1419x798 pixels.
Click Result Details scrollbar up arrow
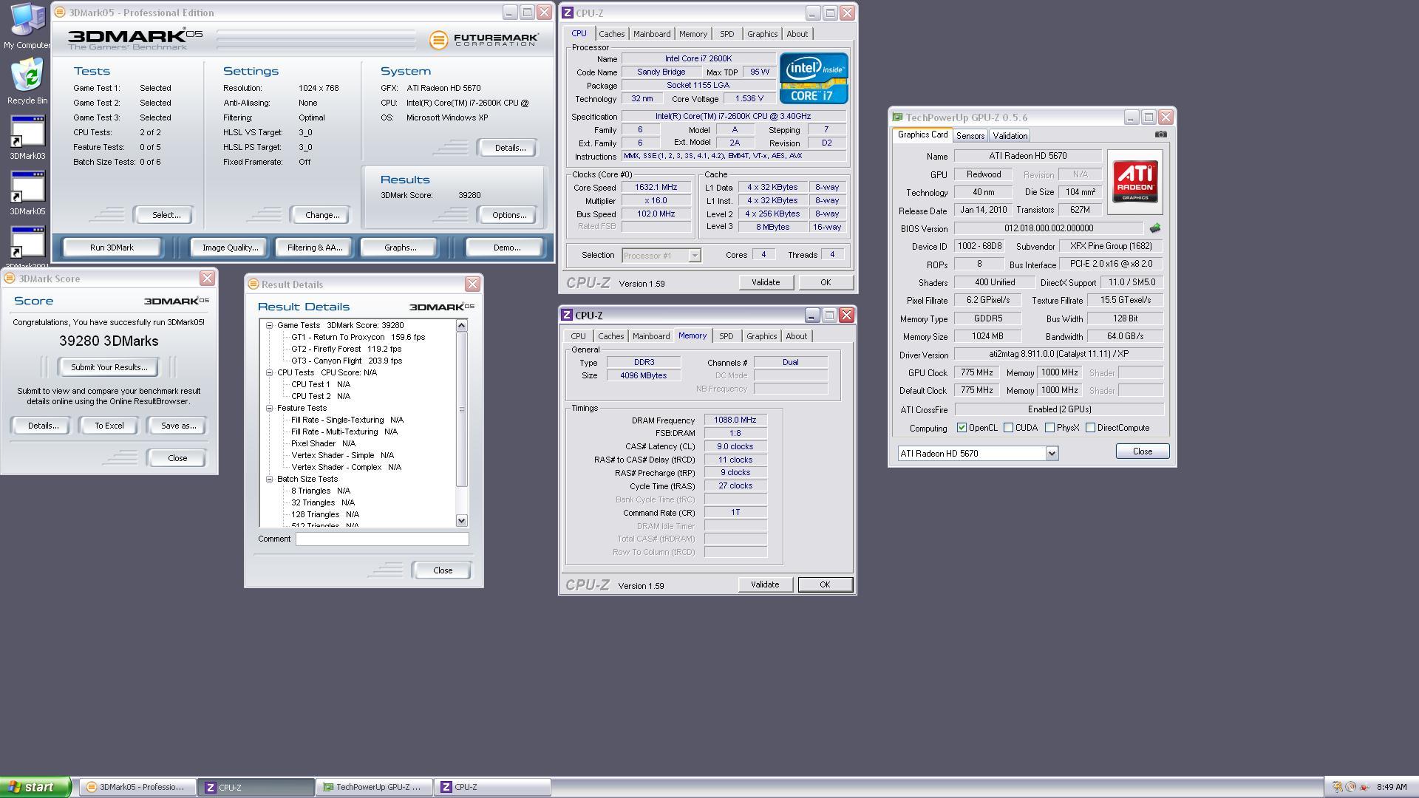pyautogui.click(x=462, y=326)
